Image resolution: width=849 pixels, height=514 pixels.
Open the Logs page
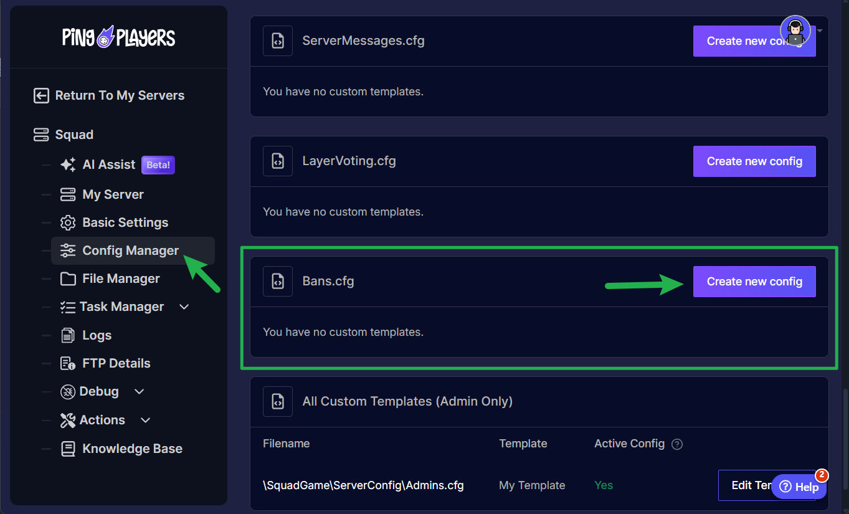[97, 335]
